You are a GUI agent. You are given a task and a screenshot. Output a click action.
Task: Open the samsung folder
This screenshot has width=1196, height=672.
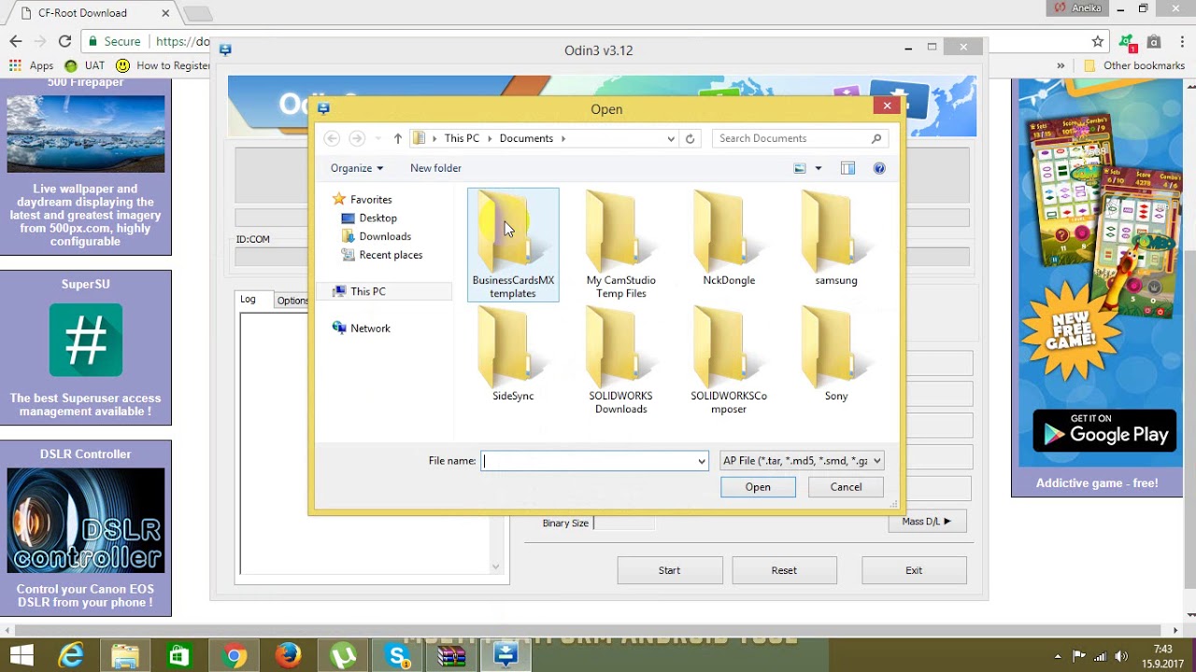(x=836, y=239)
